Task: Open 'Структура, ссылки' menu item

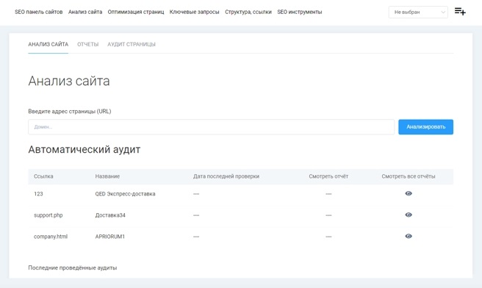Action: pos(248,12)
